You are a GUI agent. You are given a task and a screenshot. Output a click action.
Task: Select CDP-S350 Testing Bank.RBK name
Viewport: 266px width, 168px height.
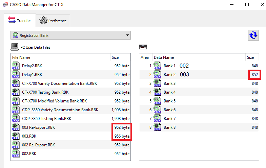(47, 119)
